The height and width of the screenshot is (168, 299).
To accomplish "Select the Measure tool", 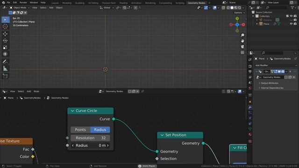I will (x=5, y=69).
